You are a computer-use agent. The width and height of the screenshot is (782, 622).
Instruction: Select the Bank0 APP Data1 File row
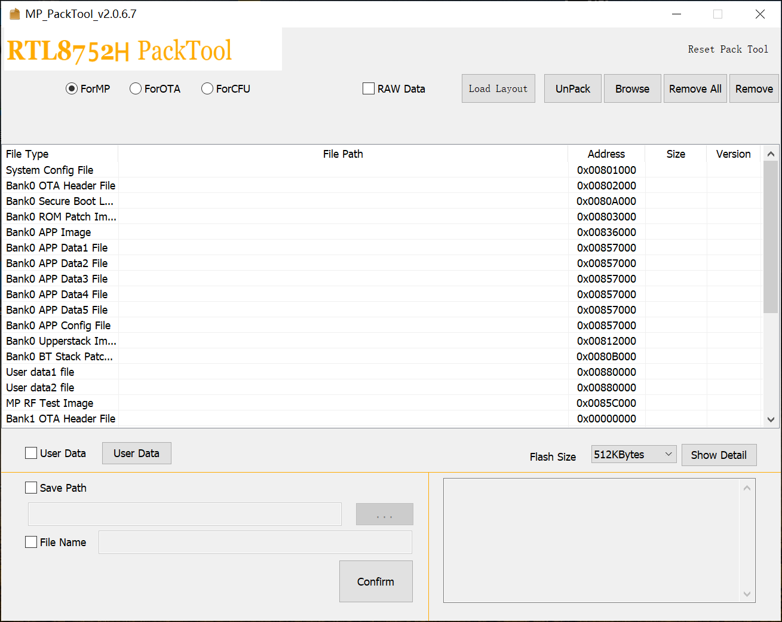point(382,248)
